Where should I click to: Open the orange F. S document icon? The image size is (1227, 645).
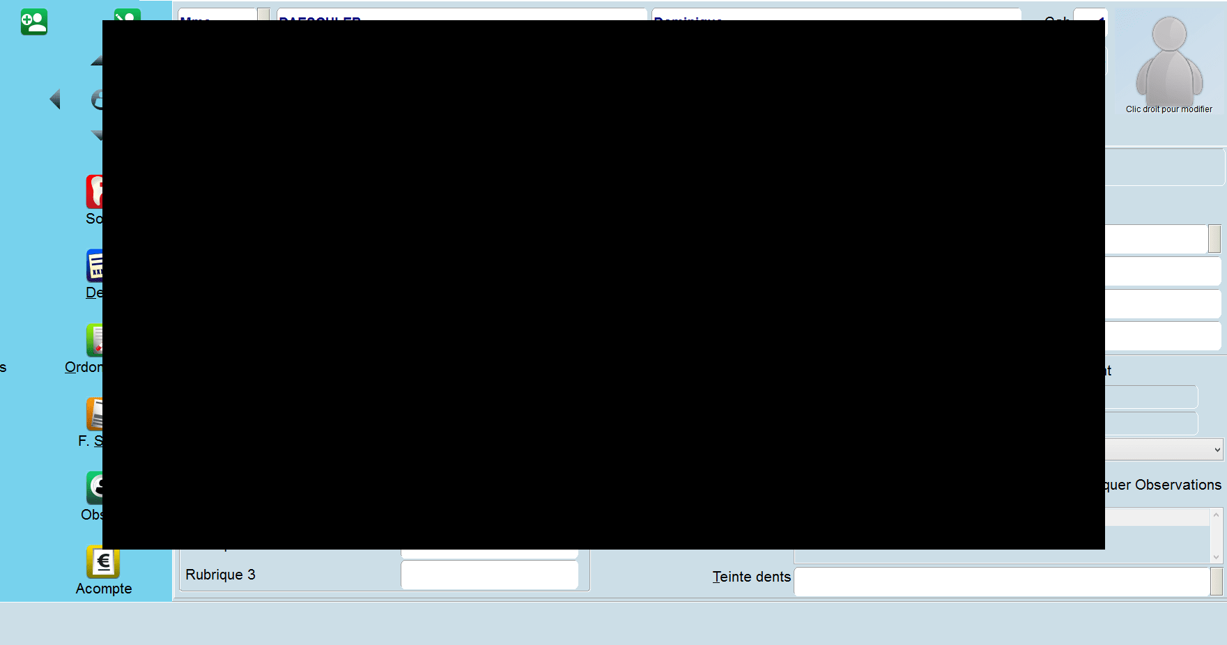(95, 414)
